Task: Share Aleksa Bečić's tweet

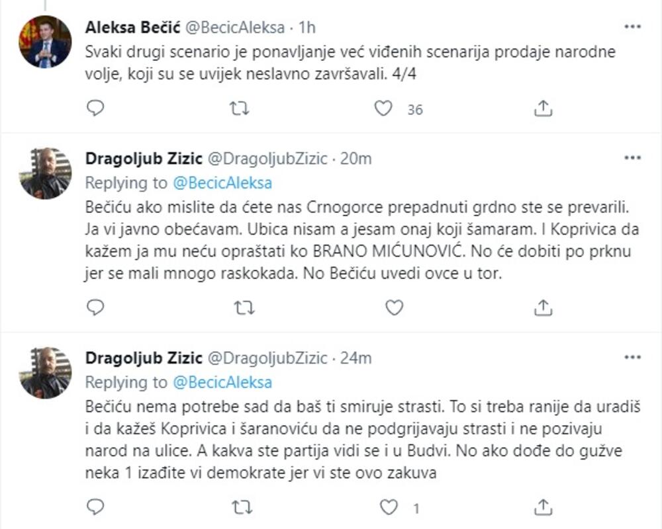Action: pos(543,108)
